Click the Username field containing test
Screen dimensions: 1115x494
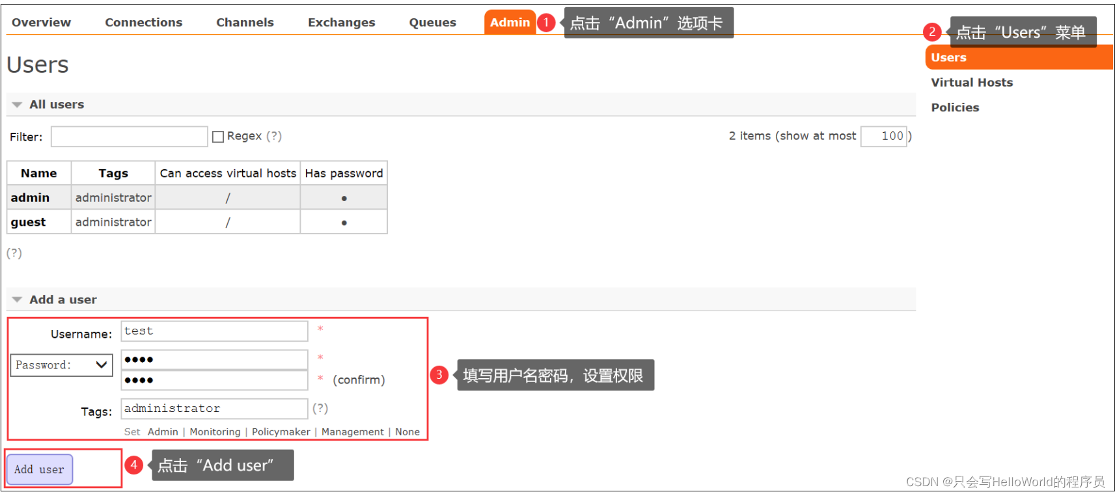tap(214, 331)
